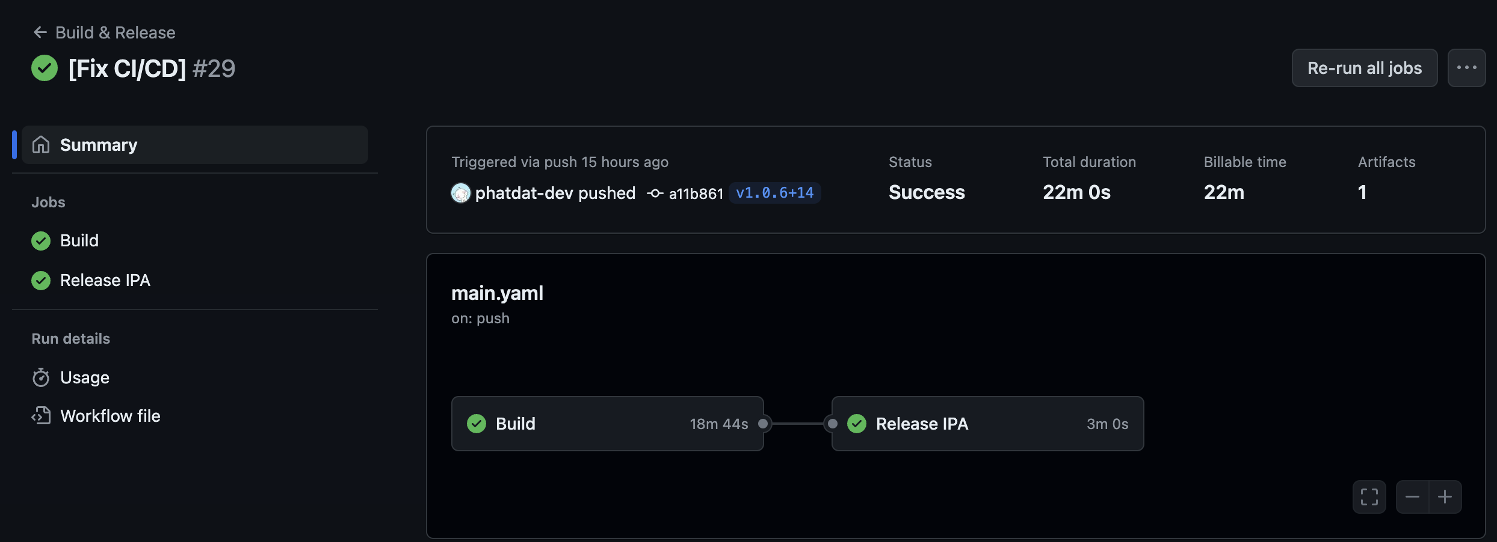The width and height of the screenshot is (1497, 542).
Task: Open the a11b861 commit link
Action: (x=696, y=193)
